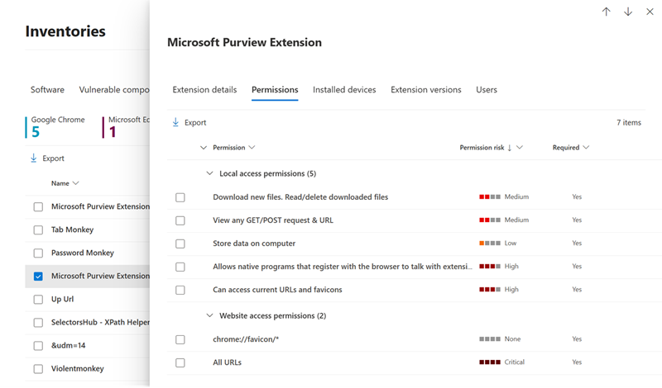Click the Export download icon in Inventories list
This screenshot has height=388, width=662.
click(34, 159)
